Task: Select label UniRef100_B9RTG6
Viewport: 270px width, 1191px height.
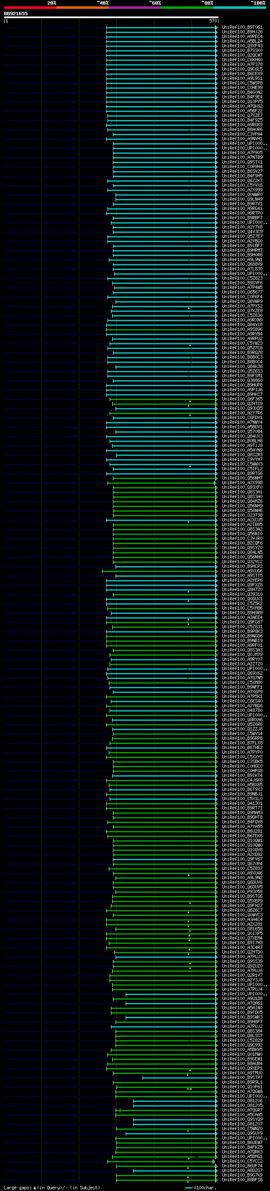Action: click(242, 474)
